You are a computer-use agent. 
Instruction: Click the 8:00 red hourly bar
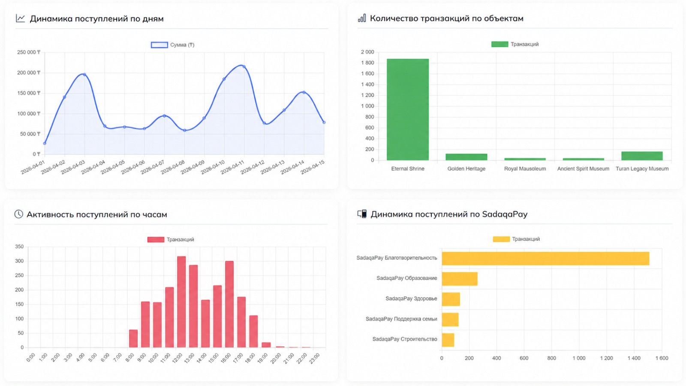pyautogui.click(x=133, y=338)
